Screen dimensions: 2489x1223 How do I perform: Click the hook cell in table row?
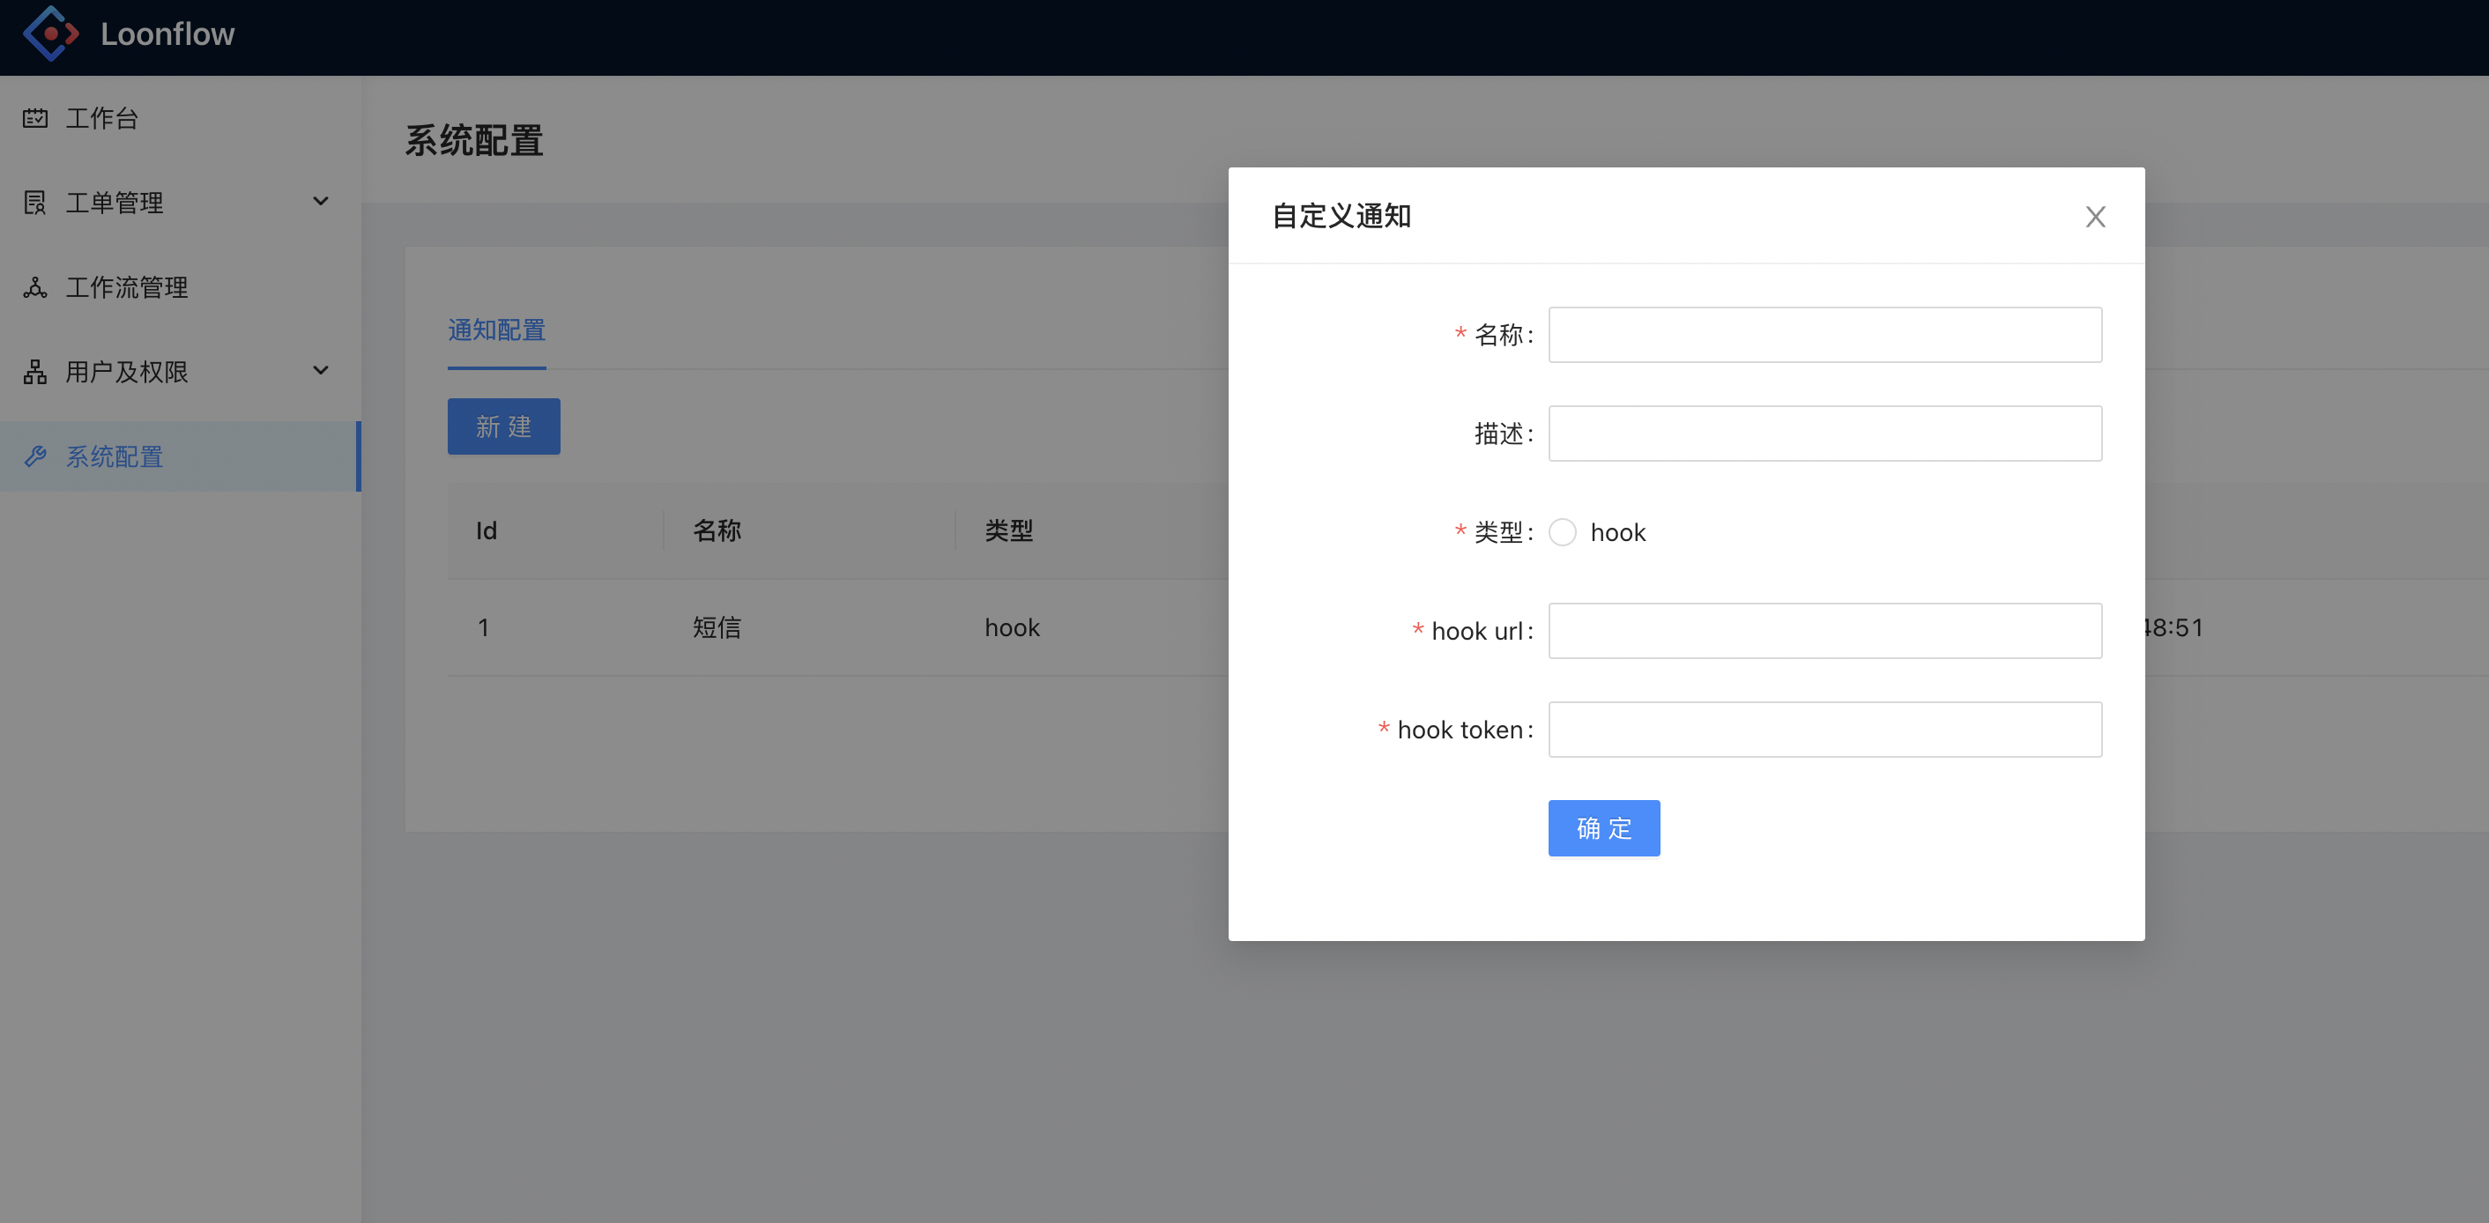click(x=1012, y=627)
